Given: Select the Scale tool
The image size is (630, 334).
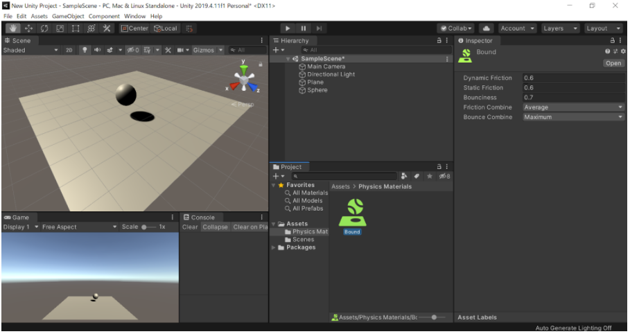Looking at the screenshot, I should pos(60,28).
